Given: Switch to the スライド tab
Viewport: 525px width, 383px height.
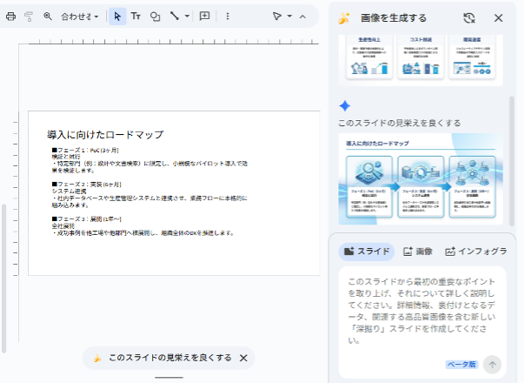Looking at the screenshot, I should (367, 252).
